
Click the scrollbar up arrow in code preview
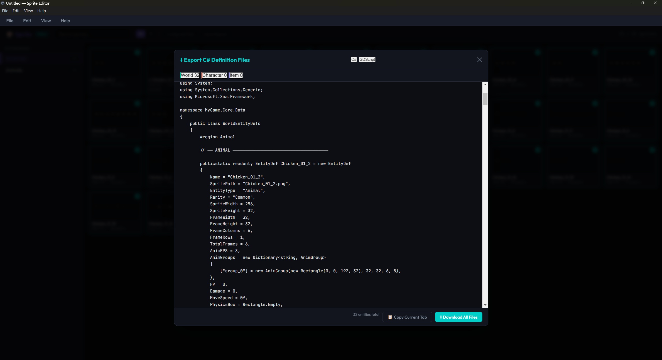point(485,85)
